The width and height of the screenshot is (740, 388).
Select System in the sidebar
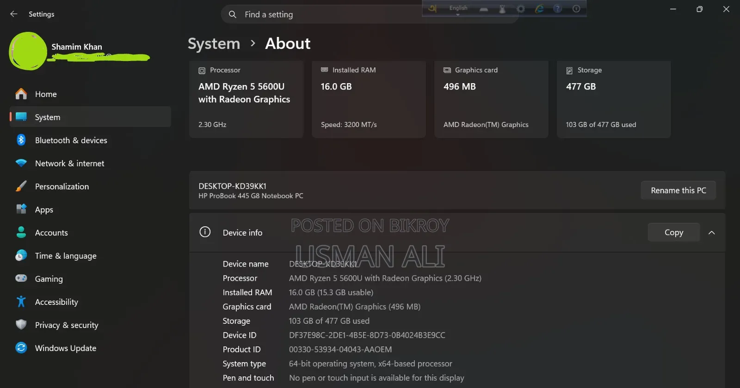(x=91, y=117)
